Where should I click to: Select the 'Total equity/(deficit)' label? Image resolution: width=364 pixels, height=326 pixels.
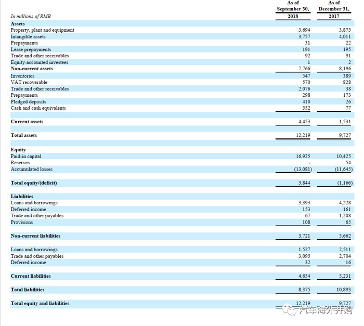tap(34, 183)
